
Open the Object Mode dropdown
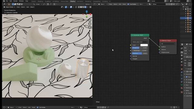[9, 7]
